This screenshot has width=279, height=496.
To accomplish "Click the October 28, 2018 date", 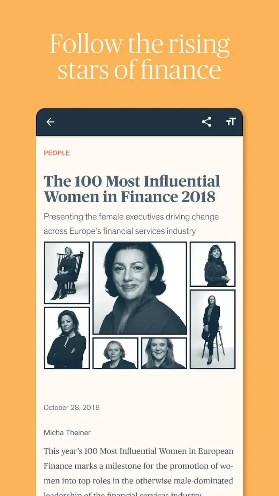I will coord(71,407).
